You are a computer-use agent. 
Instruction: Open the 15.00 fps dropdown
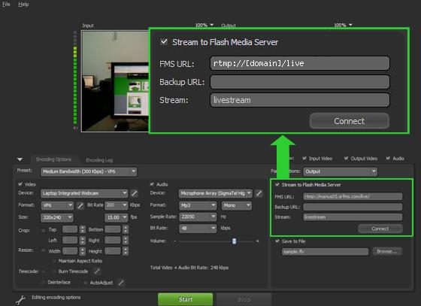(116, 217)
